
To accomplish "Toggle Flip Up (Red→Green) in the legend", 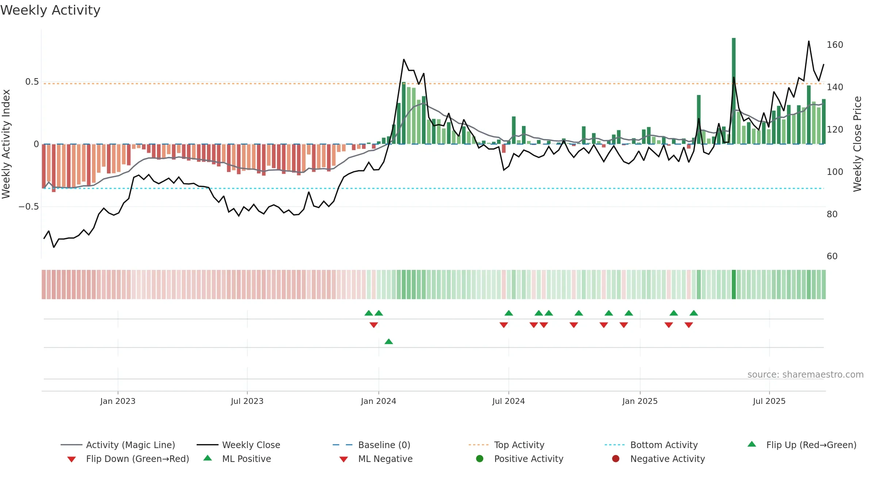I will tap(802, 445).
